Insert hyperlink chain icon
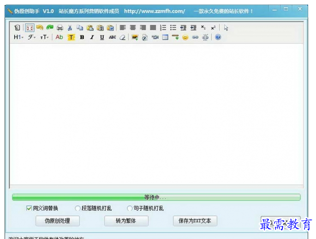The image size is (316, 239). coord(195,37)
